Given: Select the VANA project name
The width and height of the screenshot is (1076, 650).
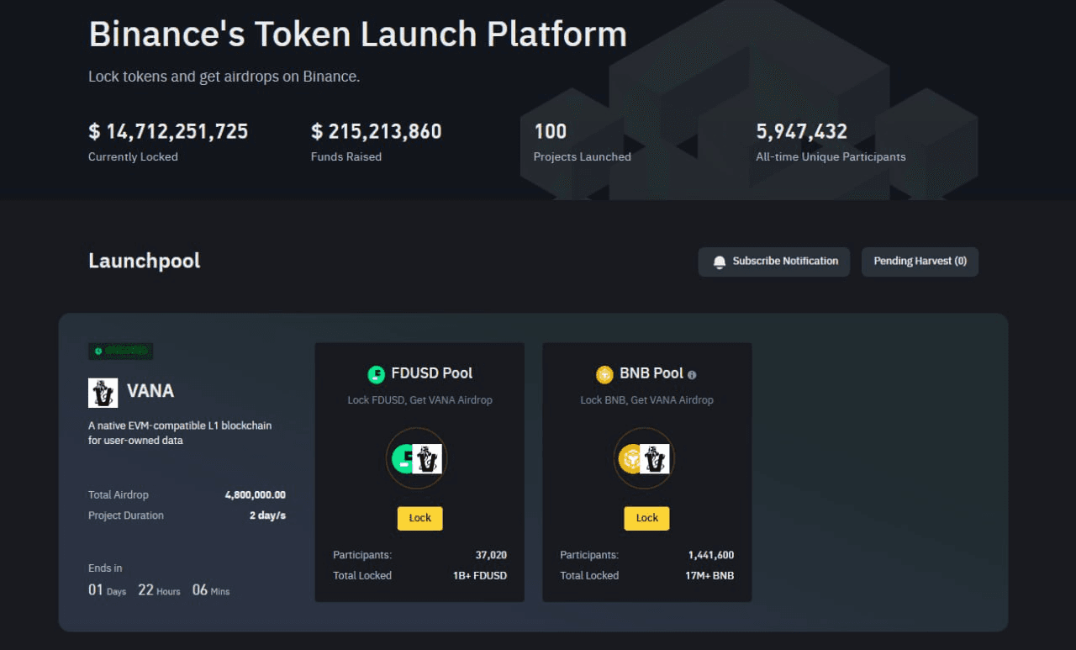Looking at the screenshot, I should pos(150,391).
